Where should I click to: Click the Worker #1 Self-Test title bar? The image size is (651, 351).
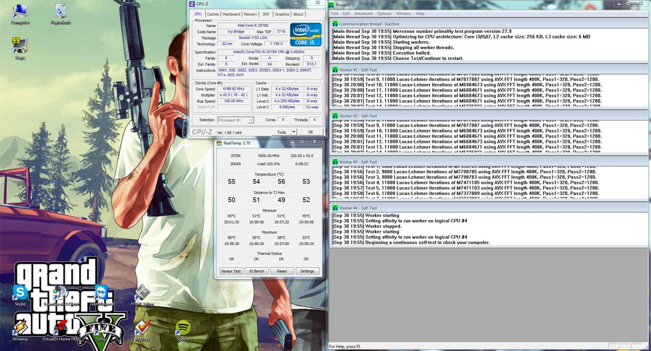pyautogui.click(x=488, y=70)
